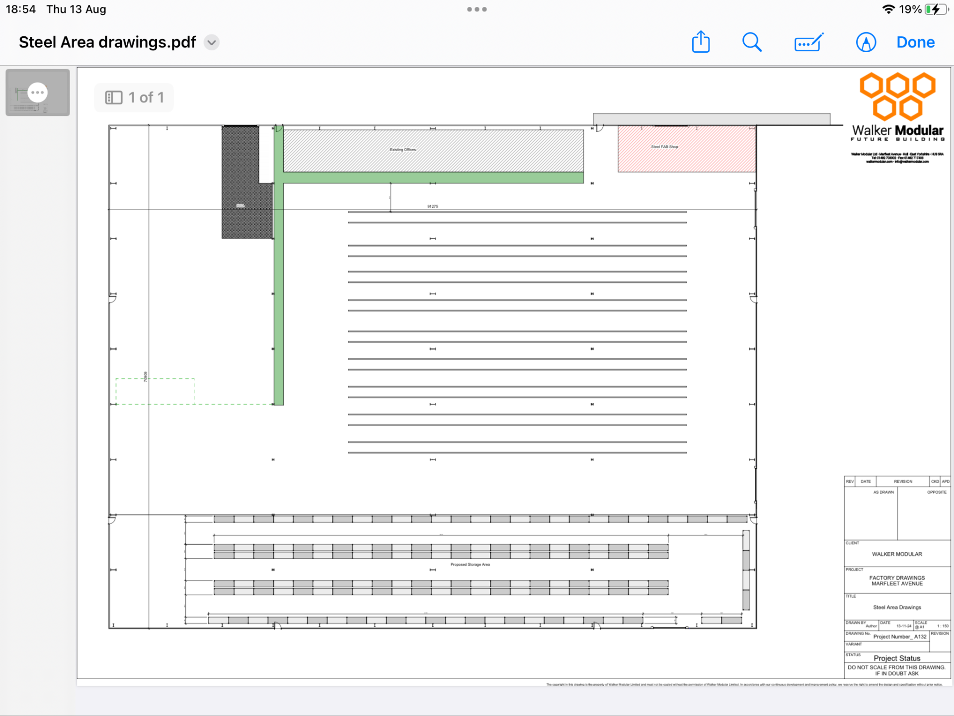
Task: Tap the Share icon in toolbar
Action: tap(701, 42)
